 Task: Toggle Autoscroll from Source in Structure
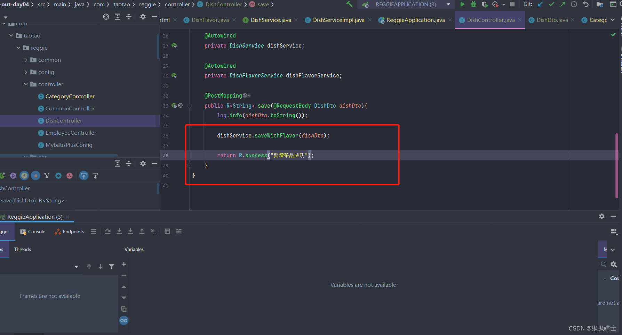[x=95, y=176]
